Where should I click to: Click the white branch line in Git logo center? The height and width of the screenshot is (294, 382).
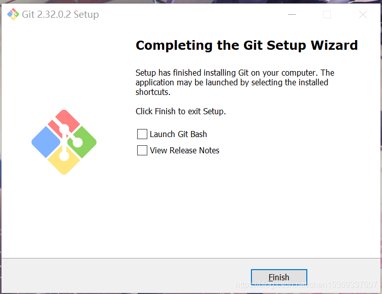65,142
